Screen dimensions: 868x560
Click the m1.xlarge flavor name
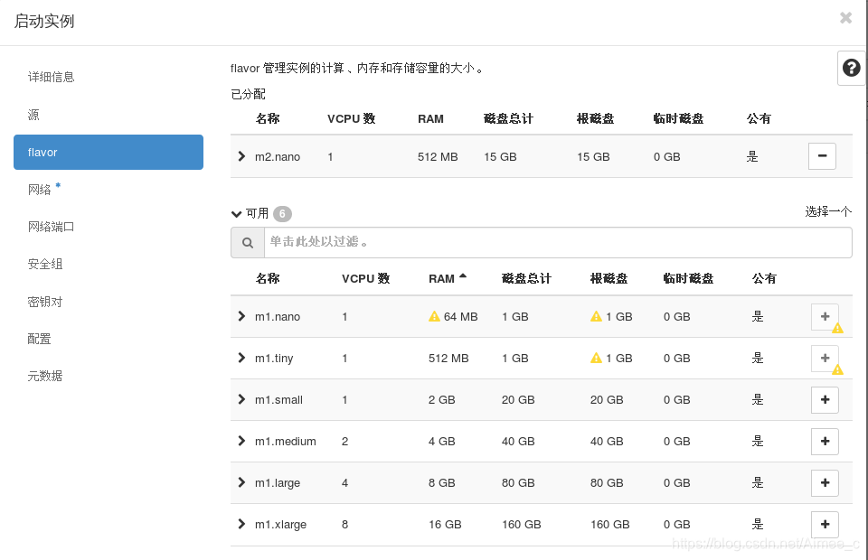pos(280,524)
